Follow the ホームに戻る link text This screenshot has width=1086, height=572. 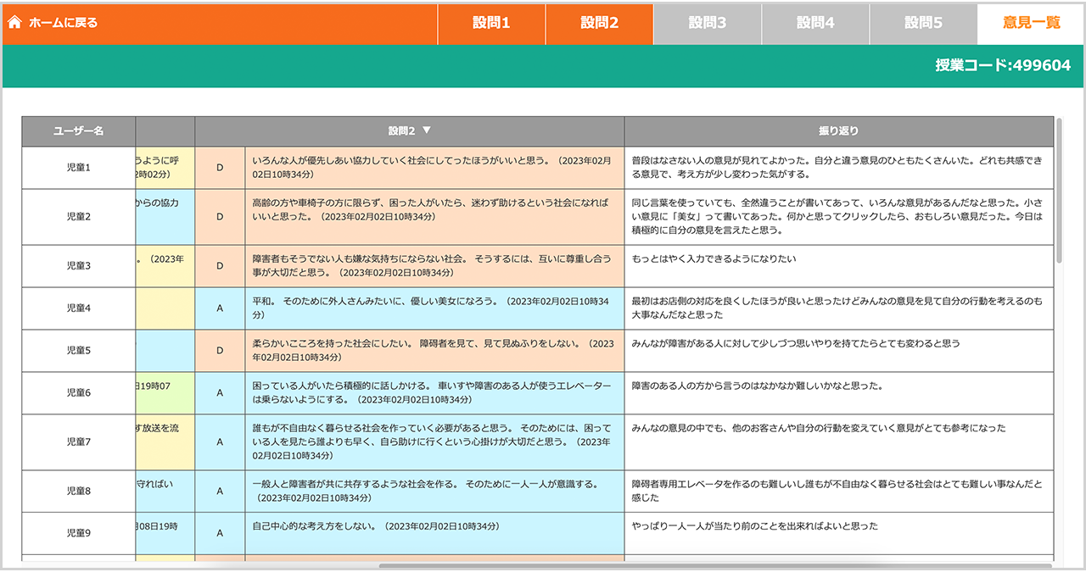tap(63, 23)
